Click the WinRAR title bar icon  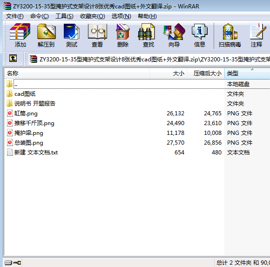pyautogui.click(x=7, y=6)
